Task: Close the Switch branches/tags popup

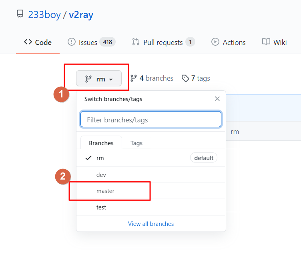Action: point(217,99)
